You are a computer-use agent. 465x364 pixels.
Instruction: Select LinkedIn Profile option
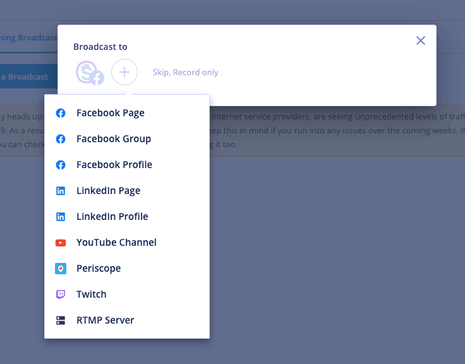pos(127,217)
